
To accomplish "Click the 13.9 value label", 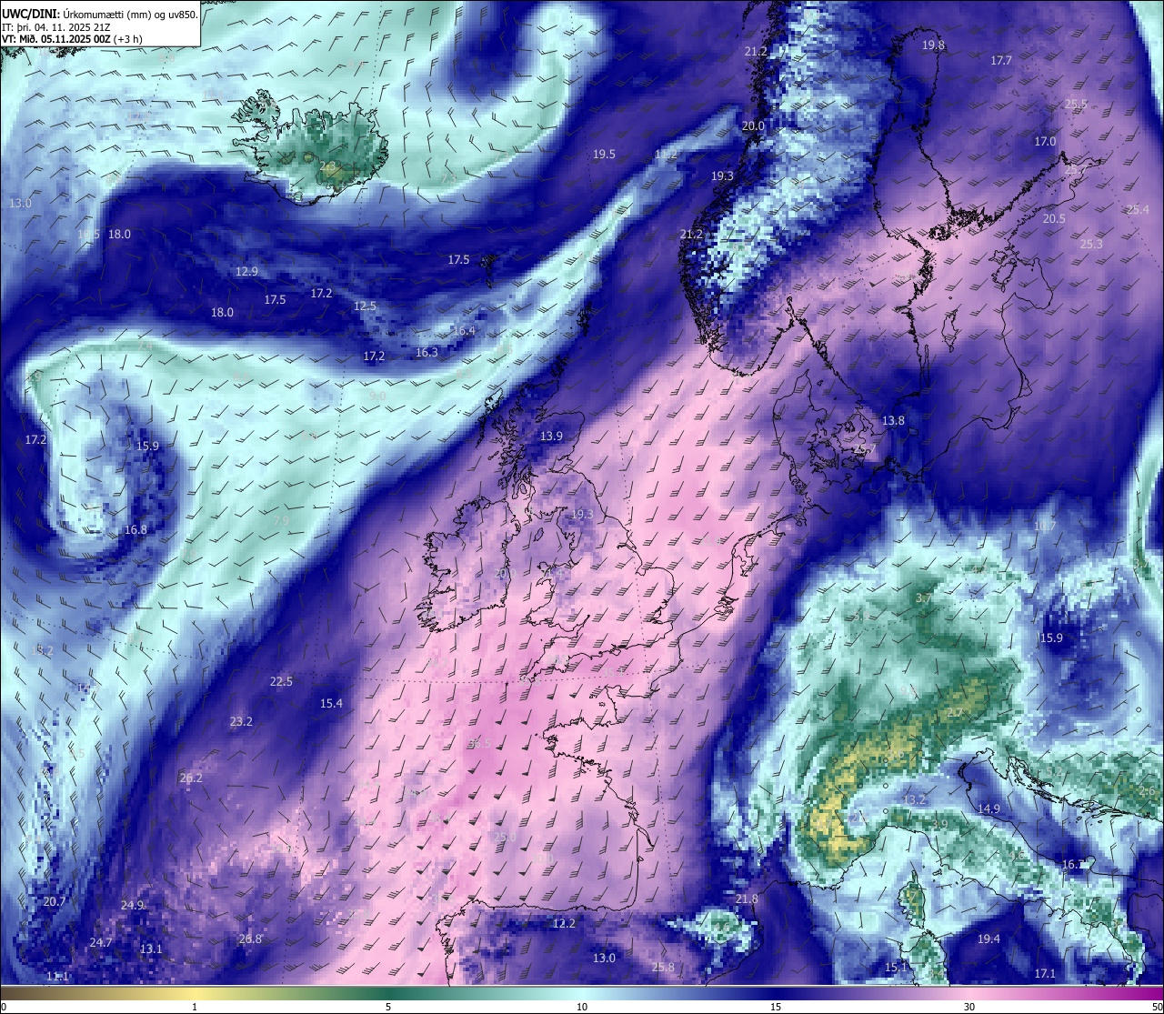I will [552, 436].
